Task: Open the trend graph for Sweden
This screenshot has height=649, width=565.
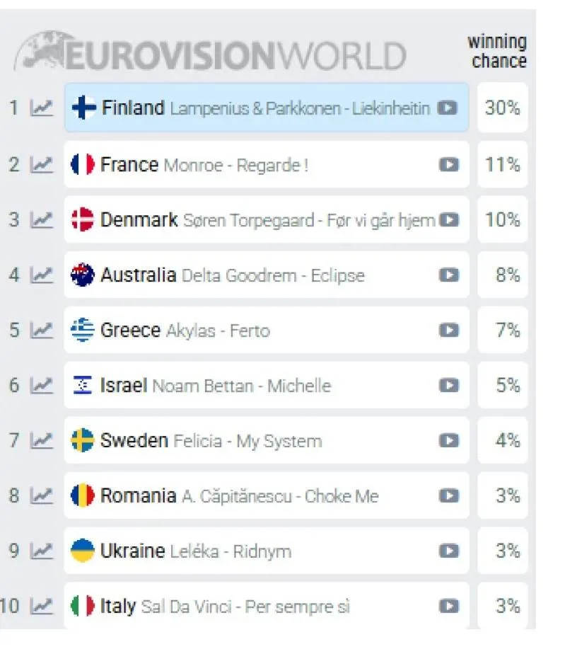Action: click(42, 440)
